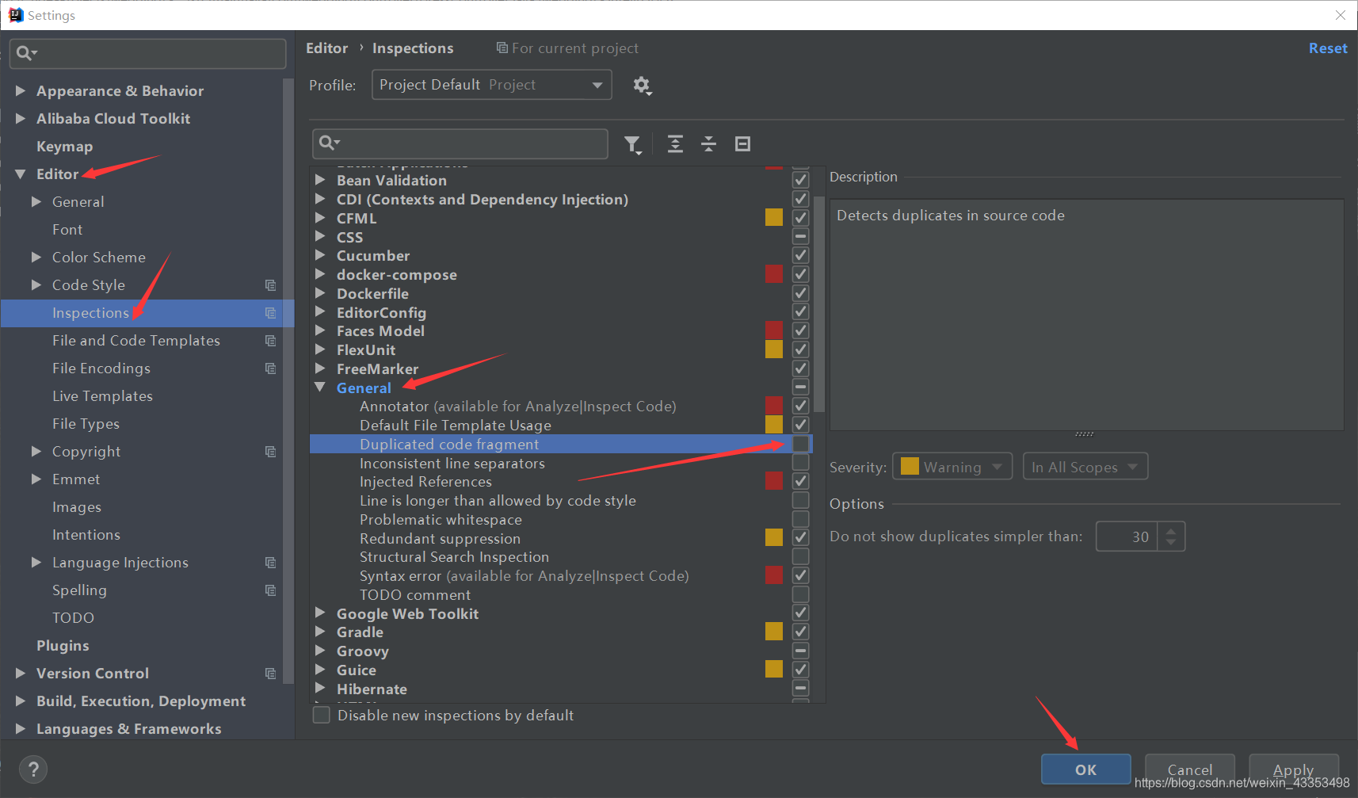1358x798 pixels.
Task: Close the Settings dialog window
Action: pyautogui.click(x=1340, y=15)
